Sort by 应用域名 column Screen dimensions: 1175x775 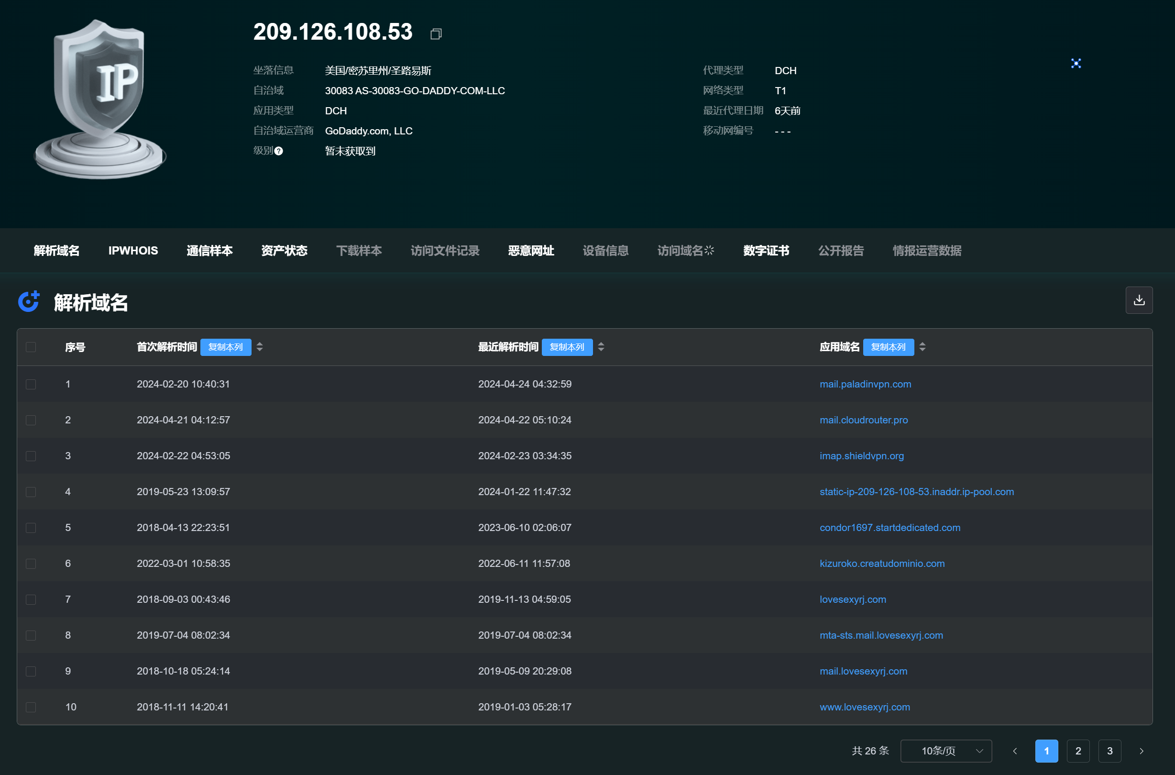point(922,347)
